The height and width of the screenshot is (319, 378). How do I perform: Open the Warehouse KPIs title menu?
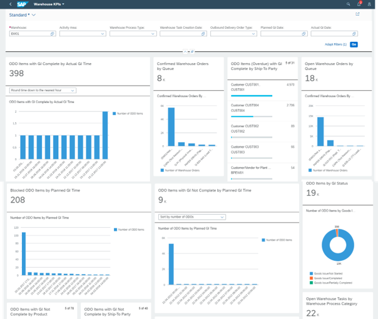tap(49, 4)
